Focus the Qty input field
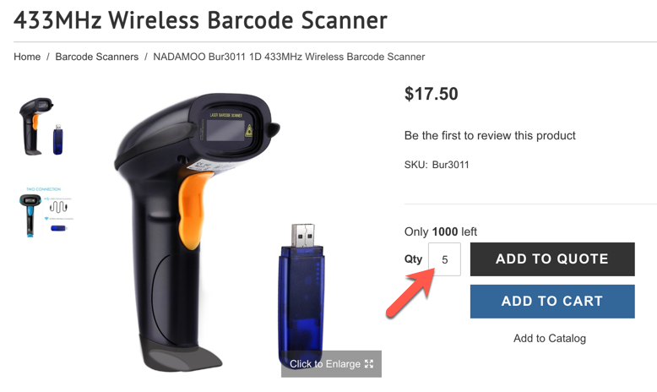 [444, 259]
